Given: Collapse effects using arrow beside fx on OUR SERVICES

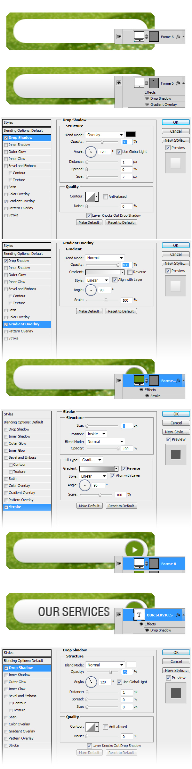Looking at the screenshot, I should coord(183,615).
